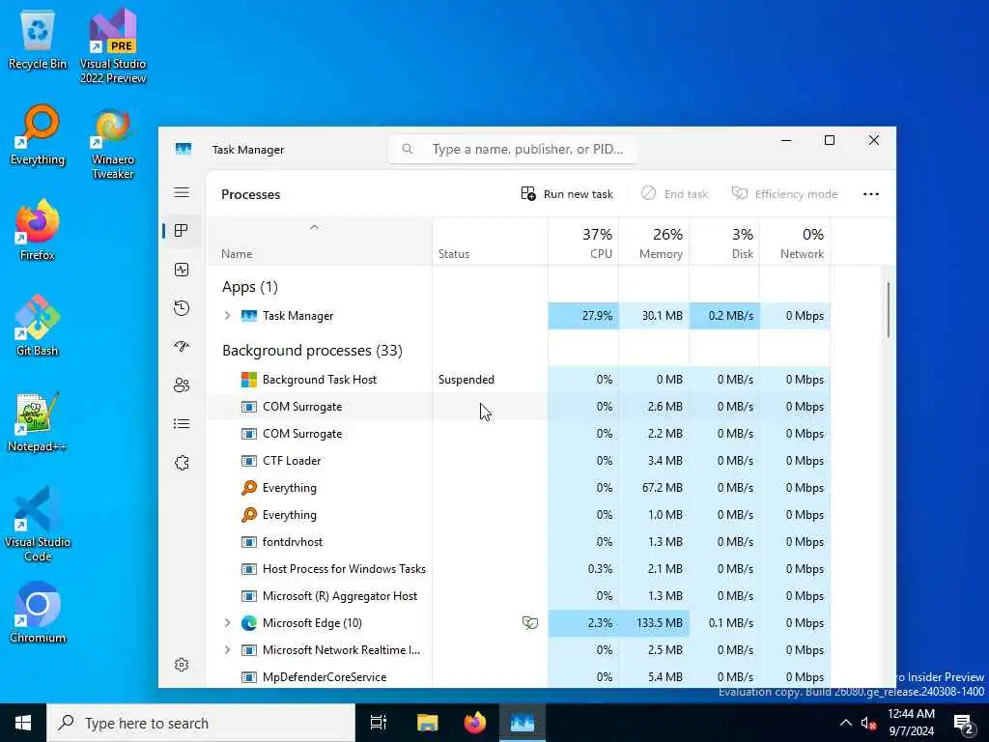
Task: Launch Firefox from the taskbar
Action: coord(475,723)
